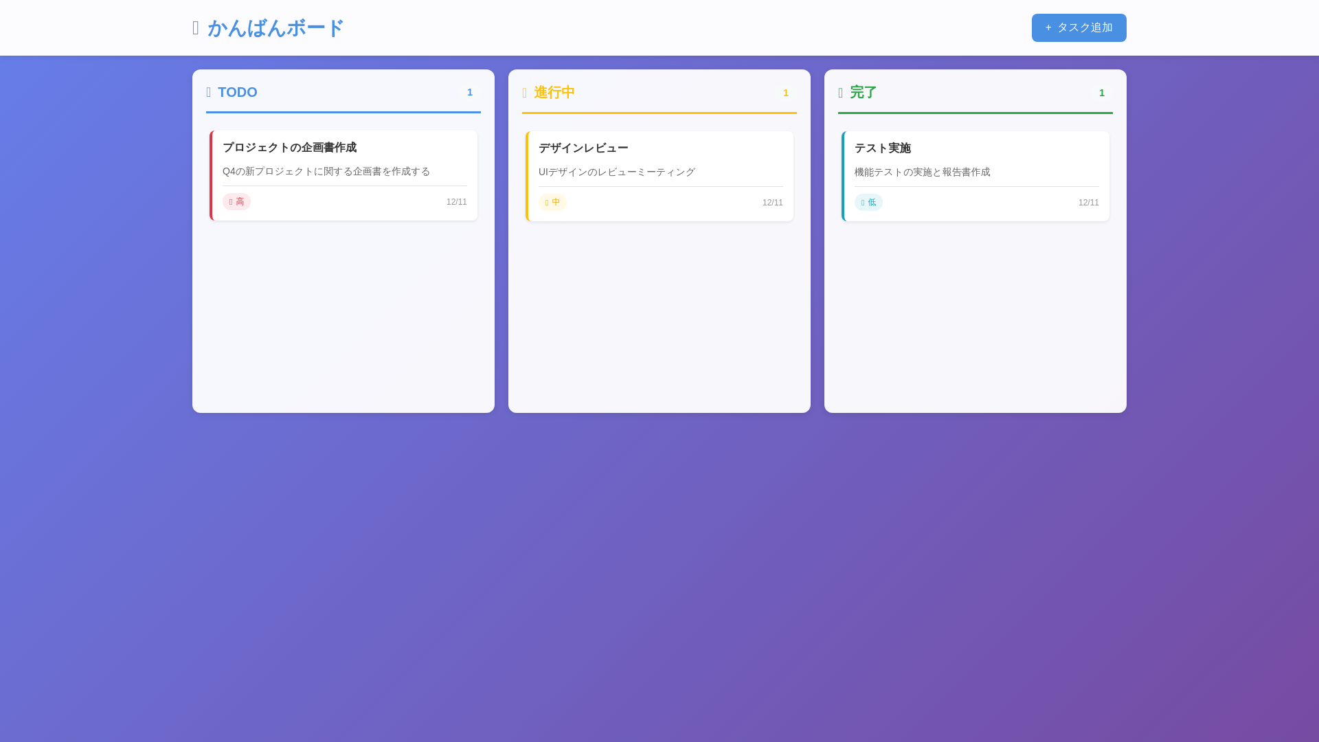Click the icon beside かんばんボード title
Screen dimensions: 1319x742
[x=196, y=28]
